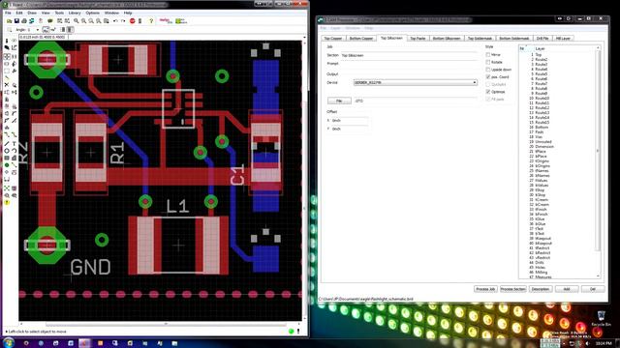Open CAM processor toolbar icon
620x348 pixels.
click(32, 21)
